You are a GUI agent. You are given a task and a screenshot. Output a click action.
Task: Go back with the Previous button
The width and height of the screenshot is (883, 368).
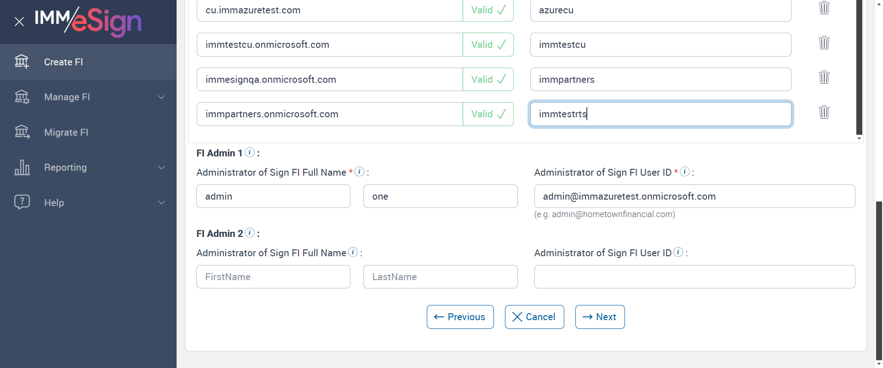(x=460, y=317)
